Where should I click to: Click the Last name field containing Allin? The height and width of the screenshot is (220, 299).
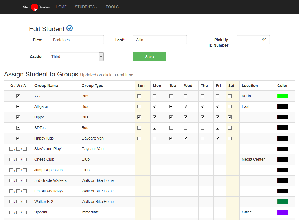160,40
